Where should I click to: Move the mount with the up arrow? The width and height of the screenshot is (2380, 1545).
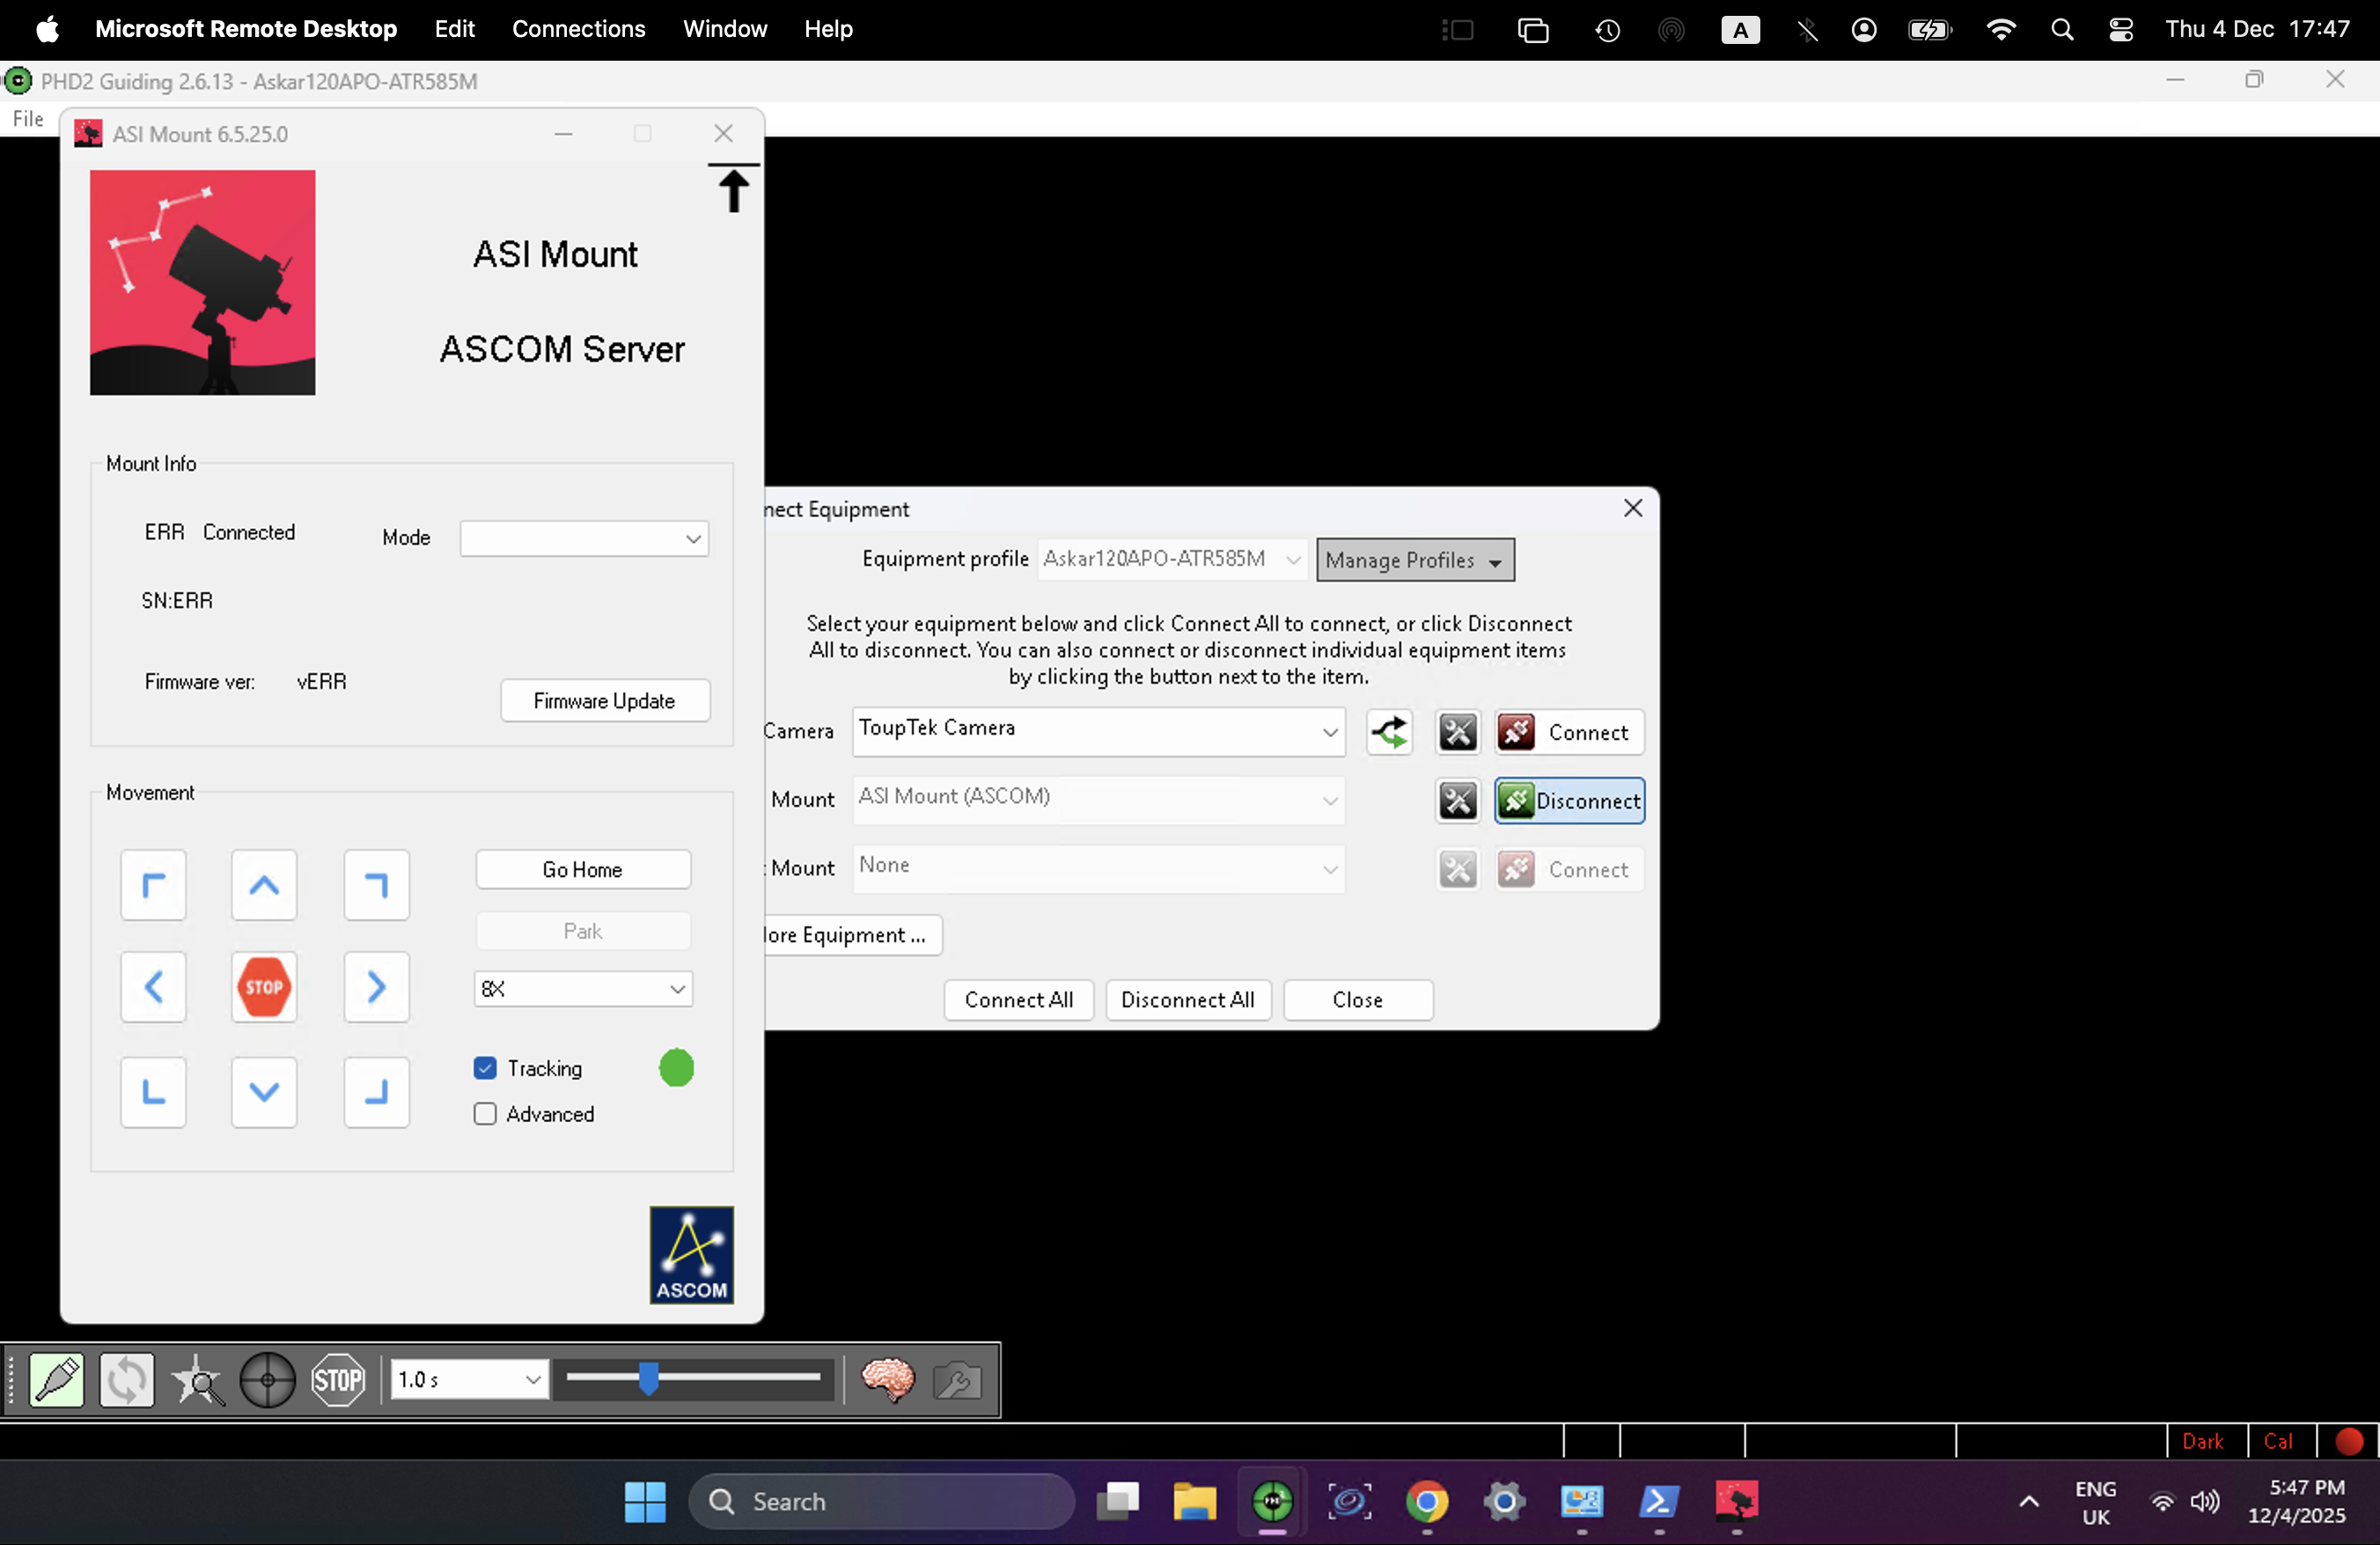264,885
